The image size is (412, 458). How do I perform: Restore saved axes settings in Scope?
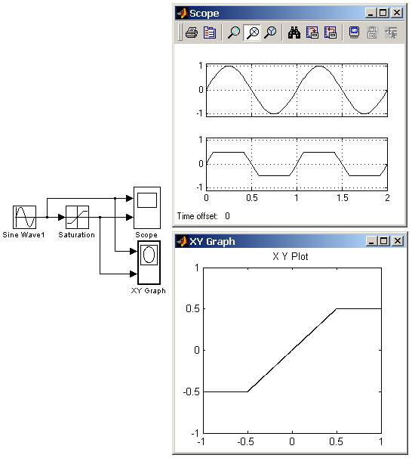(331, 32)
